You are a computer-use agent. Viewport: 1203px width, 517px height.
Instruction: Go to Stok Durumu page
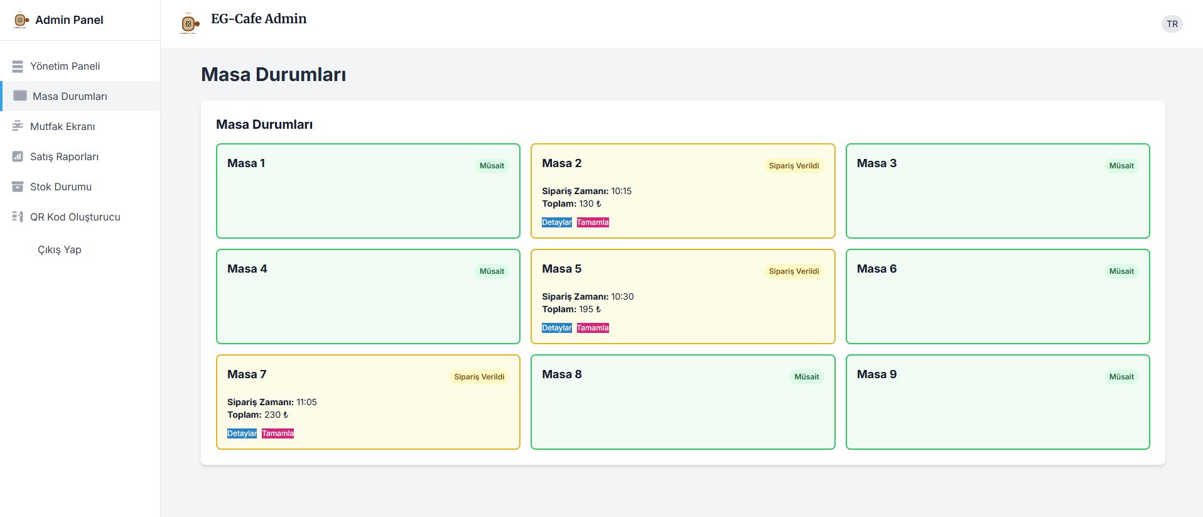click(x=61, y=187)
